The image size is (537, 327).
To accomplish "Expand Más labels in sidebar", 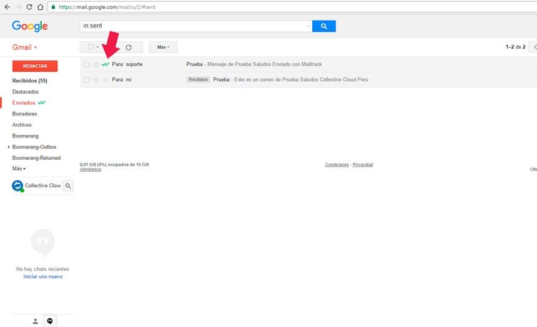I will 19,168.
